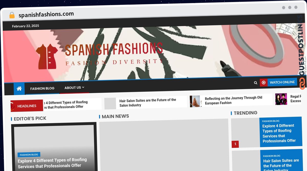Click Fashion Blog tag on Hair Salon trending card
The image size is (307, 171).
(272, 156)
